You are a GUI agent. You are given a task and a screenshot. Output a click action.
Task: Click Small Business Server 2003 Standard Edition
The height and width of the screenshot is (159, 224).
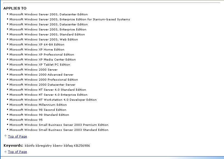click(59, 130)
